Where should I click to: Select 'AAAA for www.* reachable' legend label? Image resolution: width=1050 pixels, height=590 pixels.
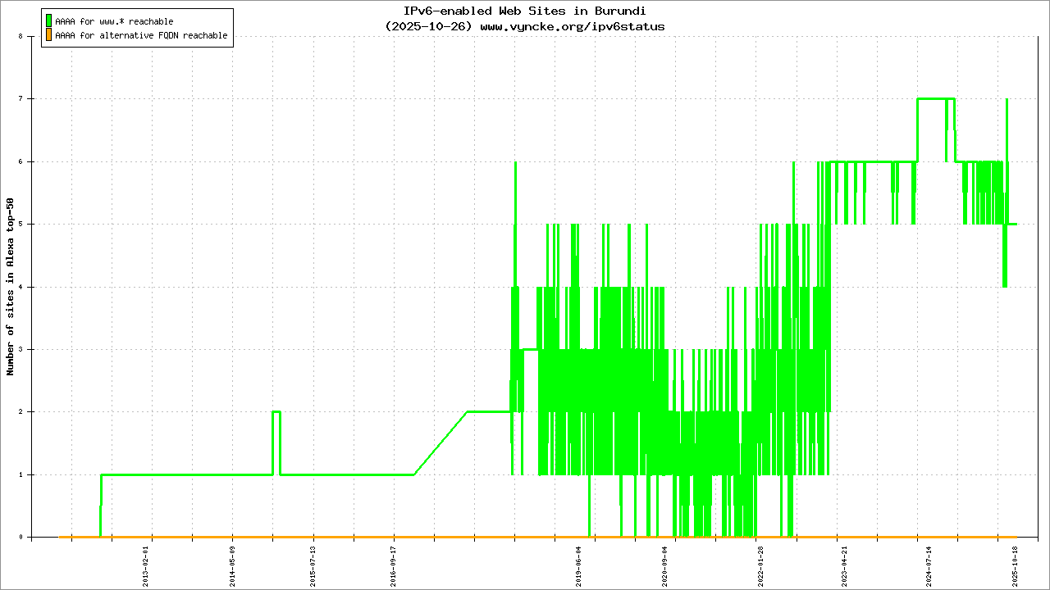pos(114,21)
